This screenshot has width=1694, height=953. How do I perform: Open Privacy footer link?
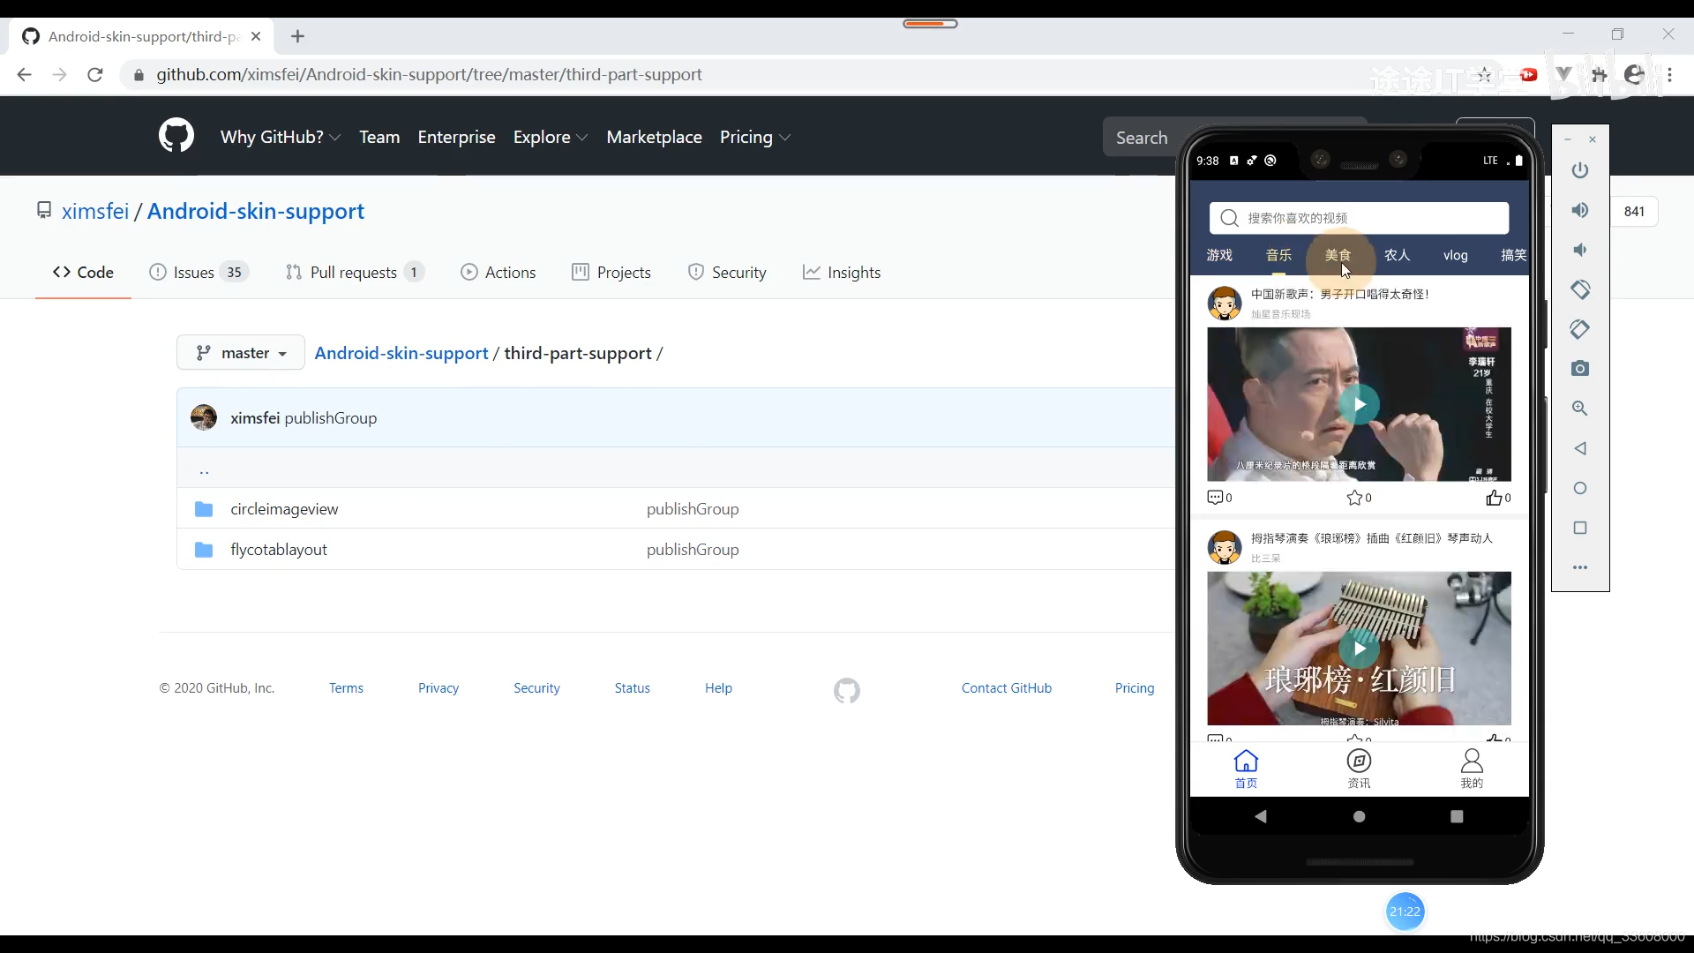tap(438, 688)
